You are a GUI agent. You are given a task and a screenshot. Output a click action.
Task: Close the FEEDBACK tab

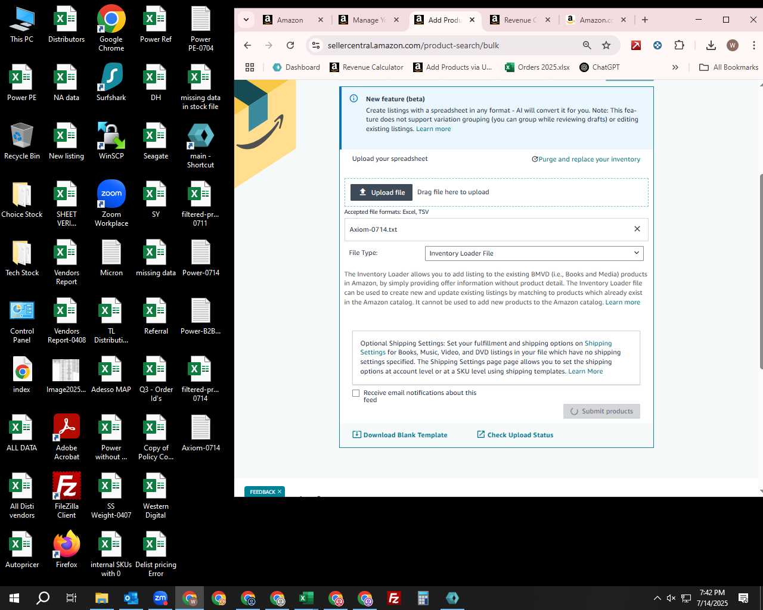coord(279,491)
